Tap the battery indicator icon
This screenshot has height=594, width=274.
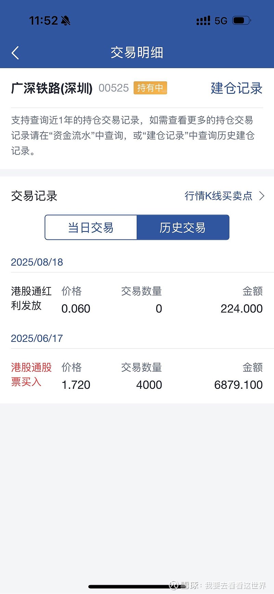[241, 21]
